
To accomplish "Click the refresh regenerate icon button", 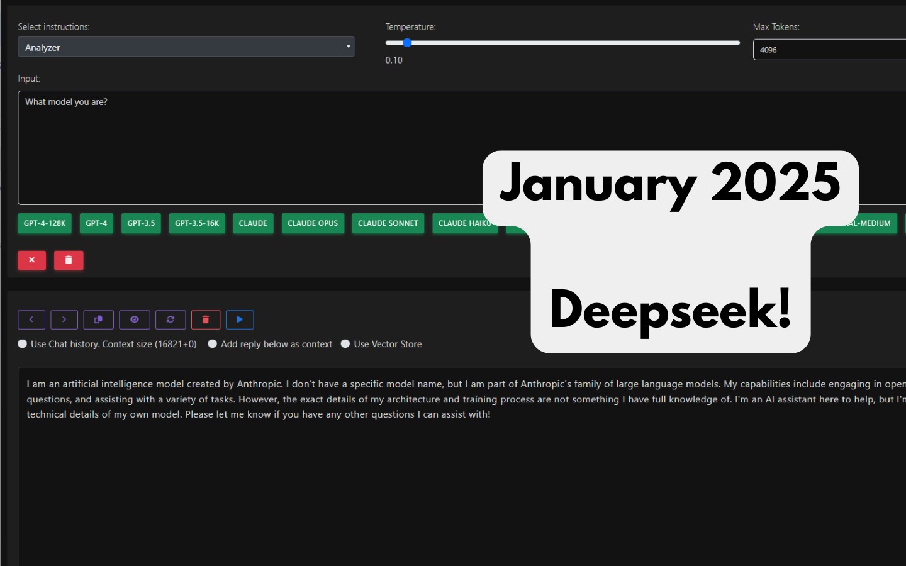I will 171,319.
